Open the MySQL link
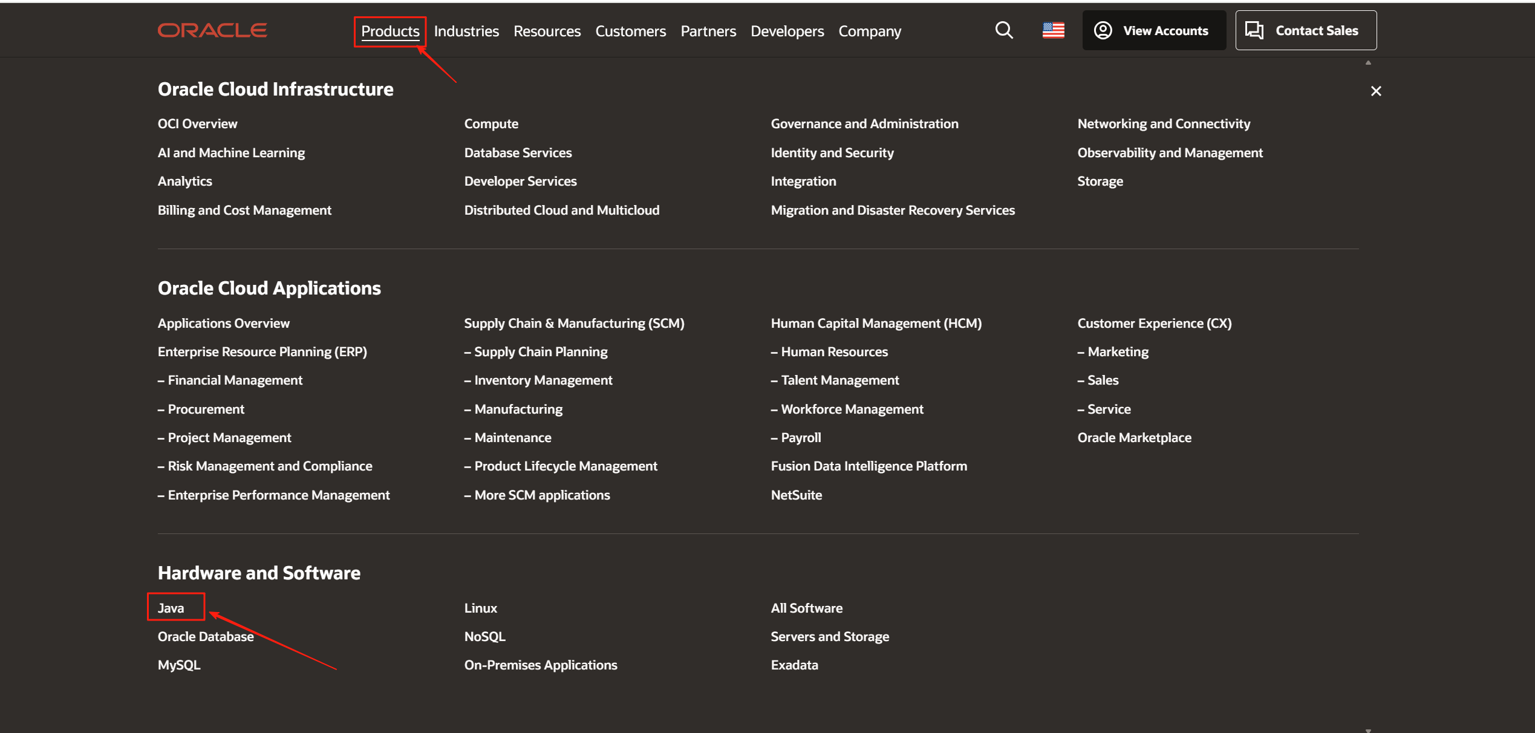Viewport: 1535px width, 733px height. click(x=179, y=665)
